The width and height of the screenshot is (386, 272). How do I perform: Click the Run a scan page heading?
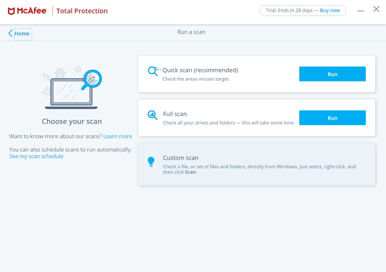point(191,32)
